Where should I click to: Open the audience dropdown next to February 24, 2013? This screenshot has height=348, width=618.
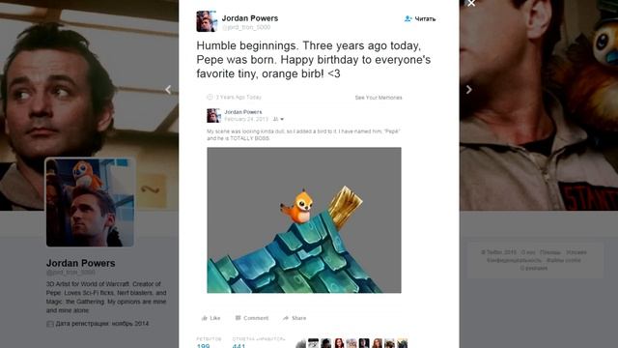tap(278, 119)
